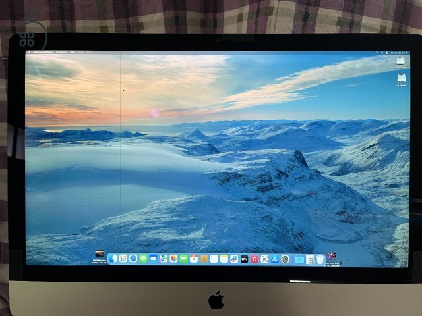Open System Settings gear icon
422x316 pixels.
[x=285, y=259]
